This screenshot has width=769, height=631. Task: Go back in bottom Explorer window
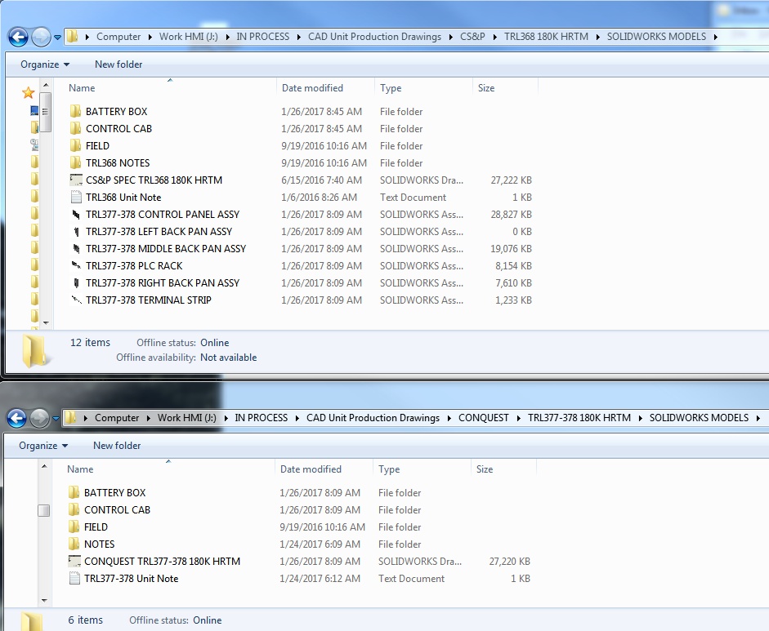(x=16, y=418)
